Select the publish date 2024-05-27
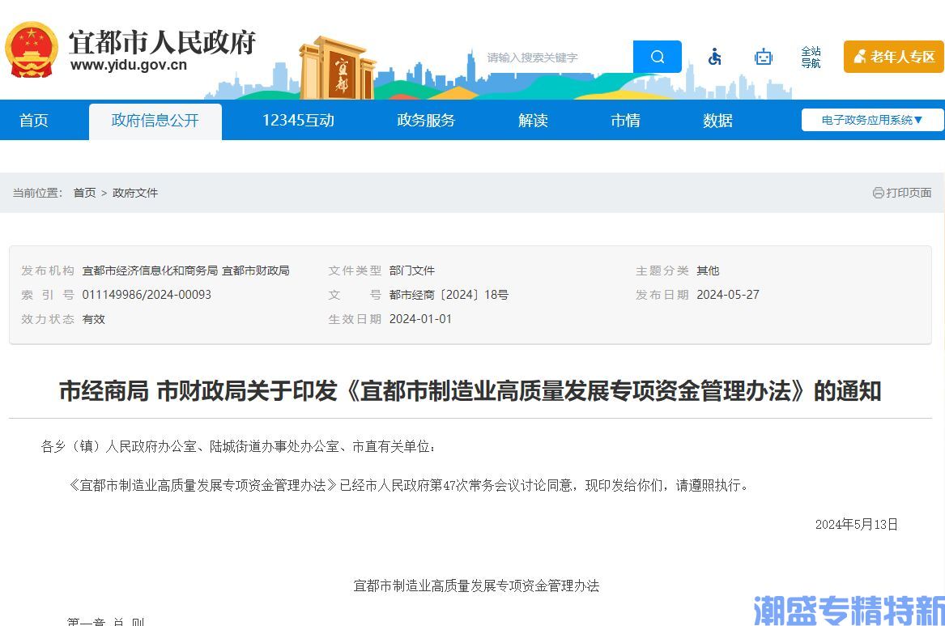Viewport: 945px width, 626px height. [x=727, y=295]
